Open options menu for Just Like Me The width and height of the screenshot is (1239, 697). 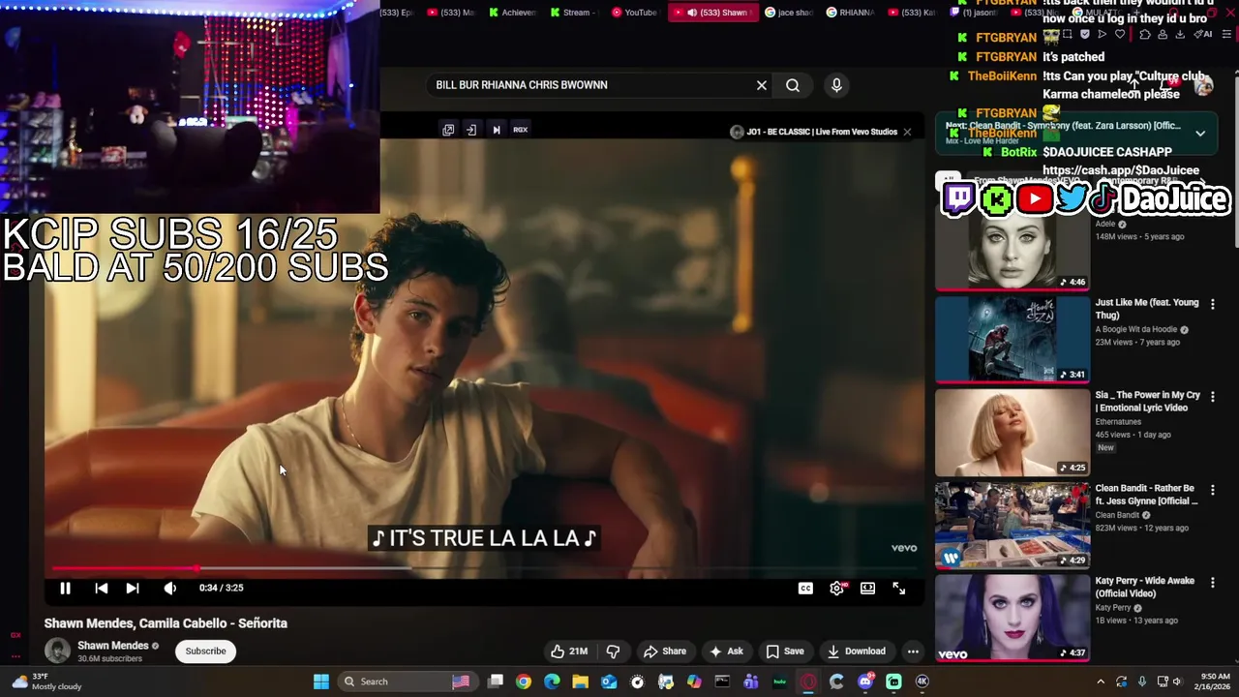click(1212, 304)
